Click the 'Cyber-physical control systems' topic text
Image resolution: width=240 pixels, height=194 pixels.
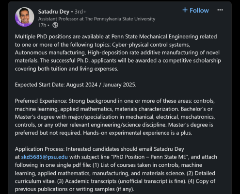pos(151,45)
